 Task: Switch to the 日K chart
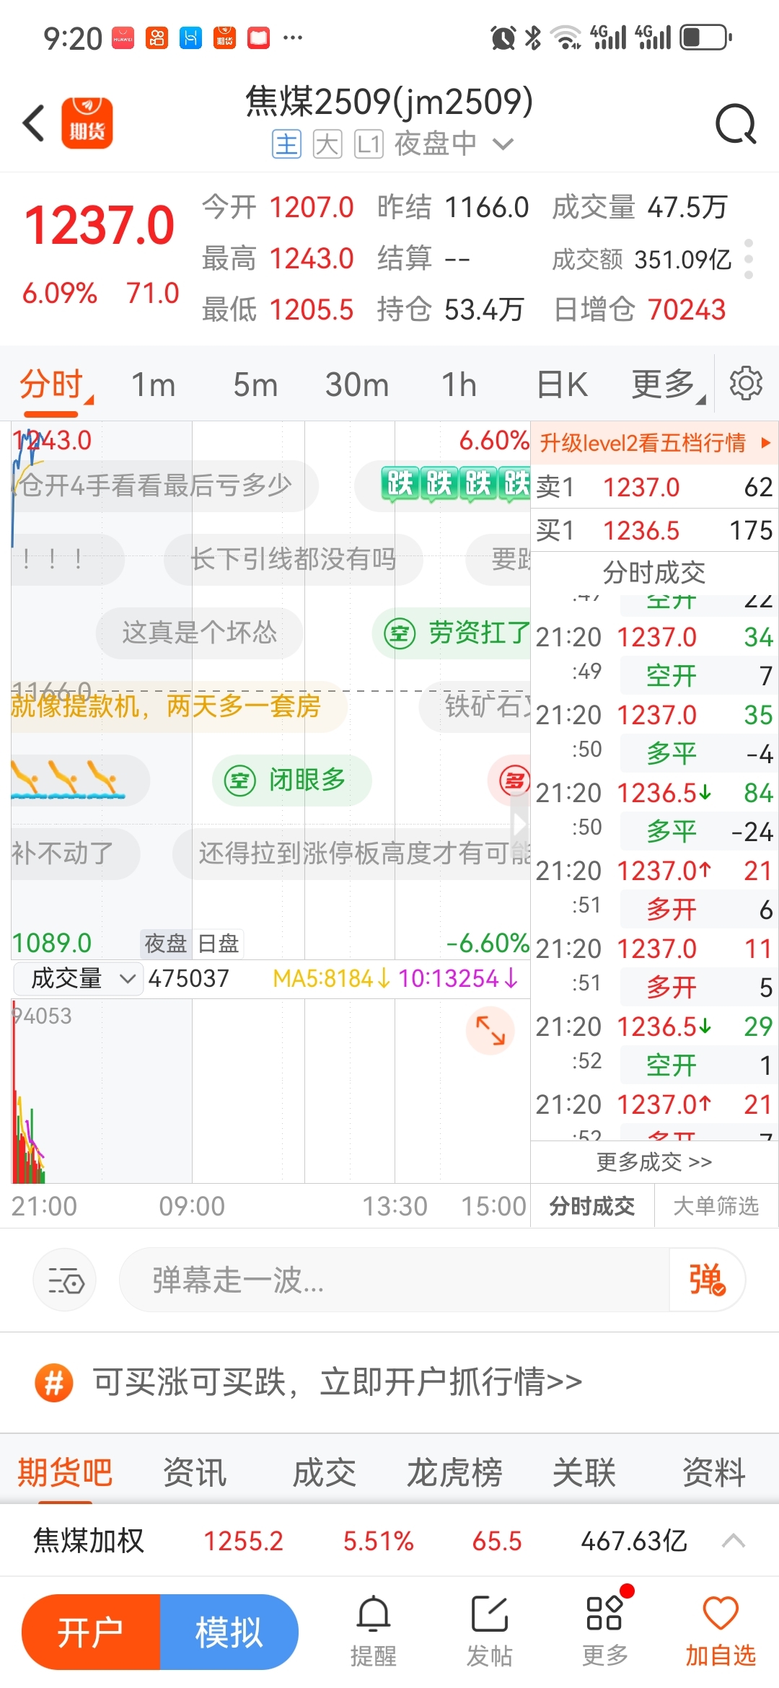562,384
